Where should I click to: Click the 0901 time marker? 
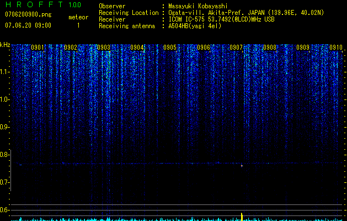[38, 47]
